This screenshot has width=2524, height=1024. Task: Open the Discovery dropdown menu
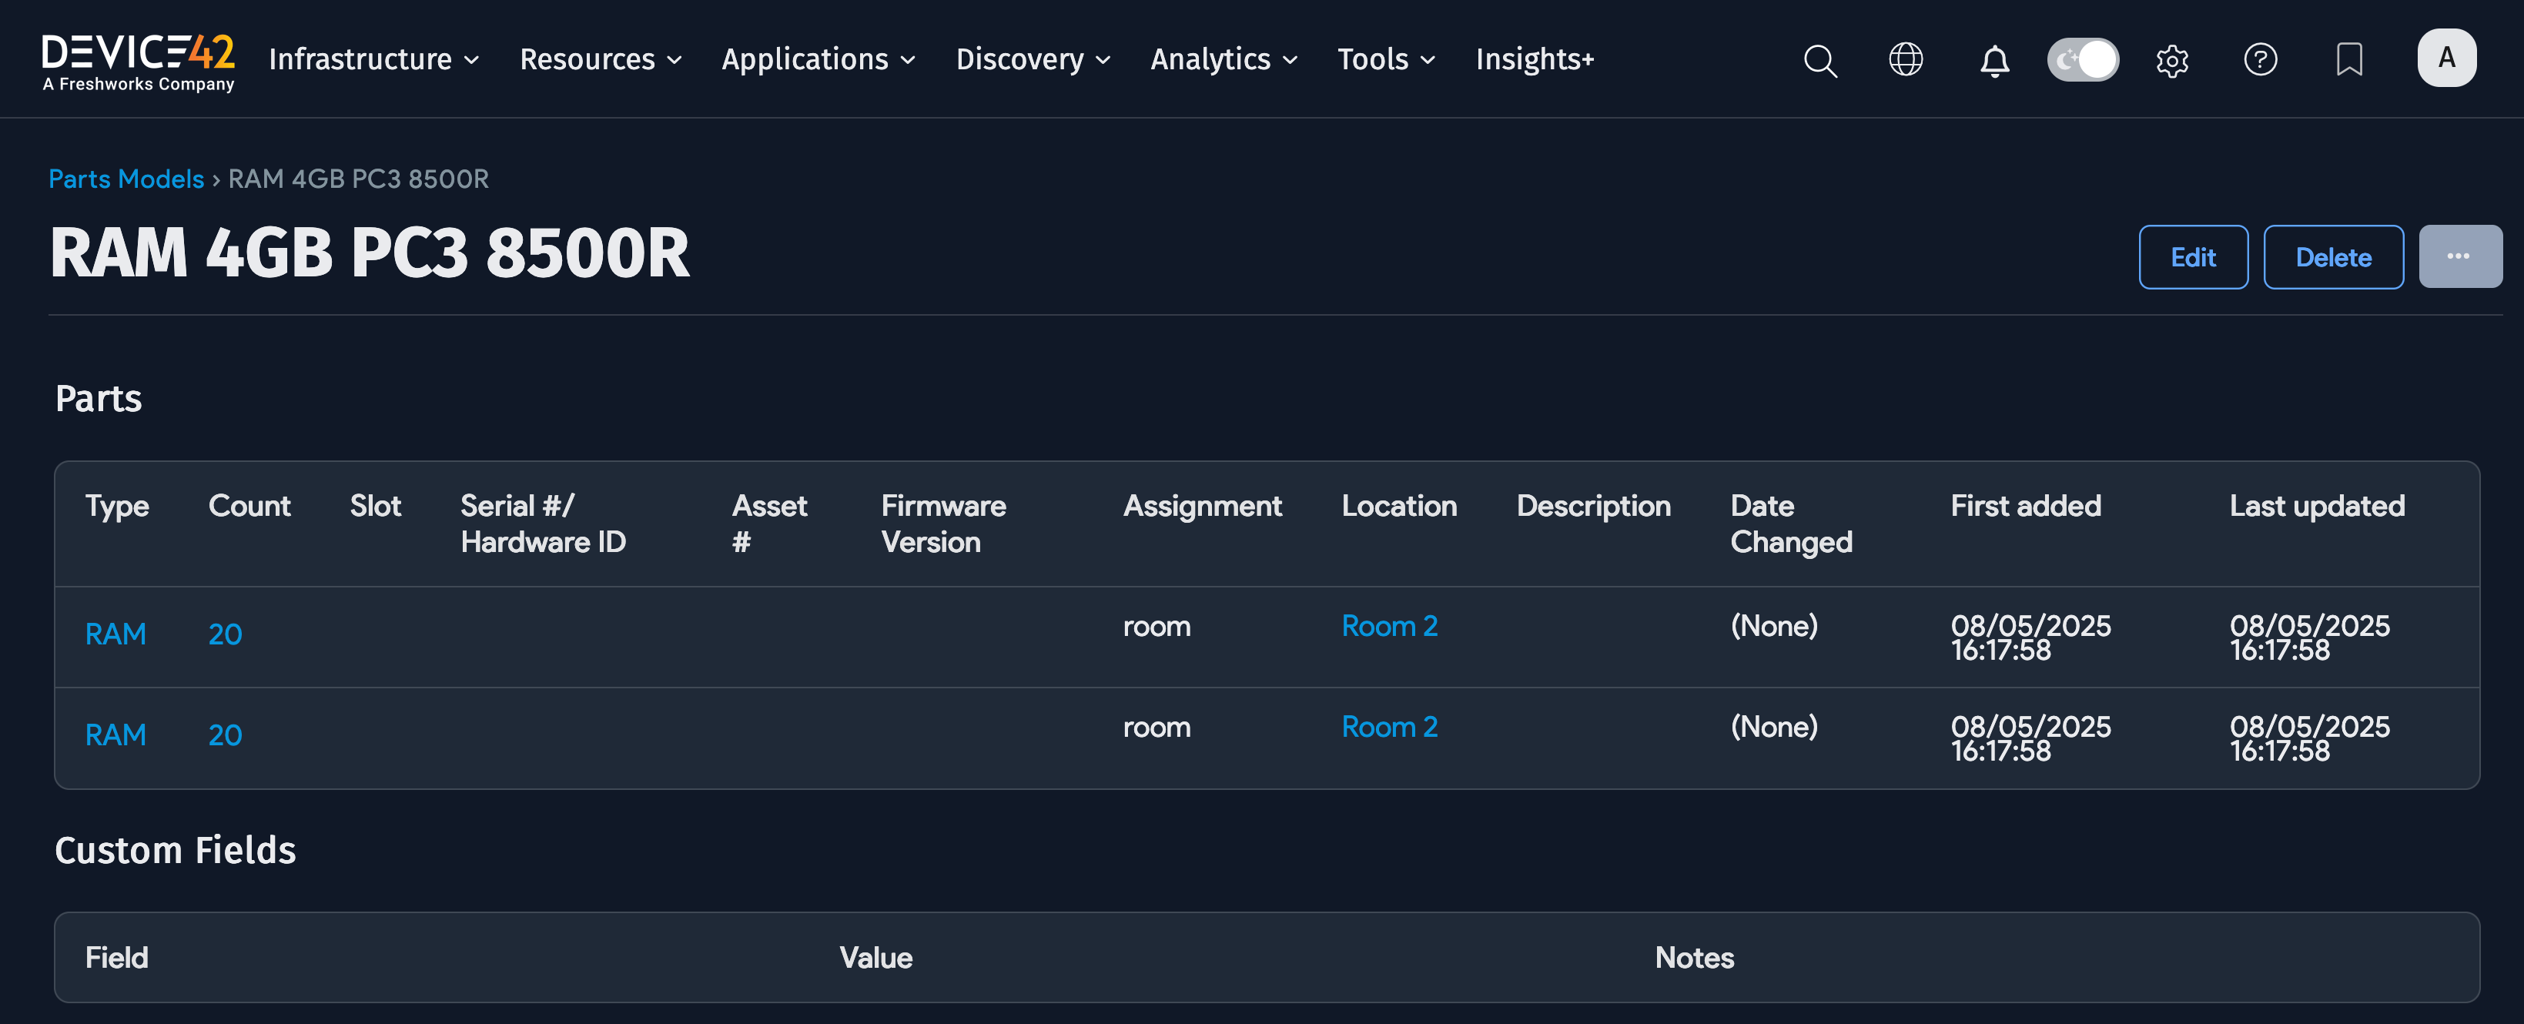point(1032,60)
